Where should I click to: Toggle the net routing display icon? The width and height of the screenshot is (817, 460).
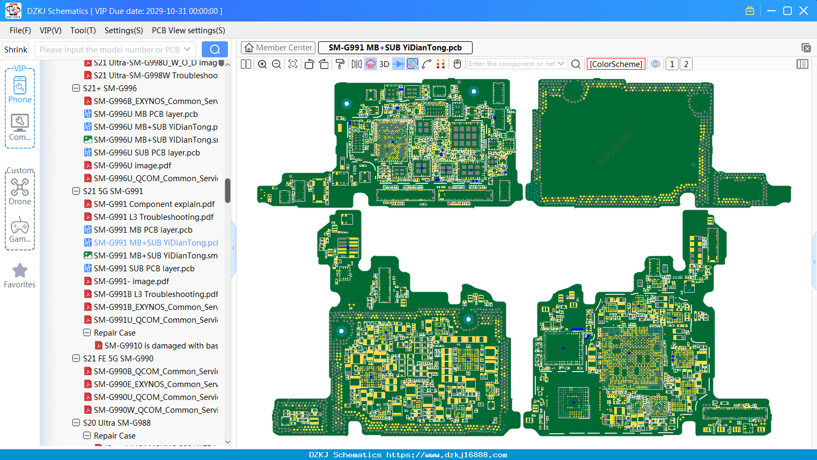click(x=413, y=64)
